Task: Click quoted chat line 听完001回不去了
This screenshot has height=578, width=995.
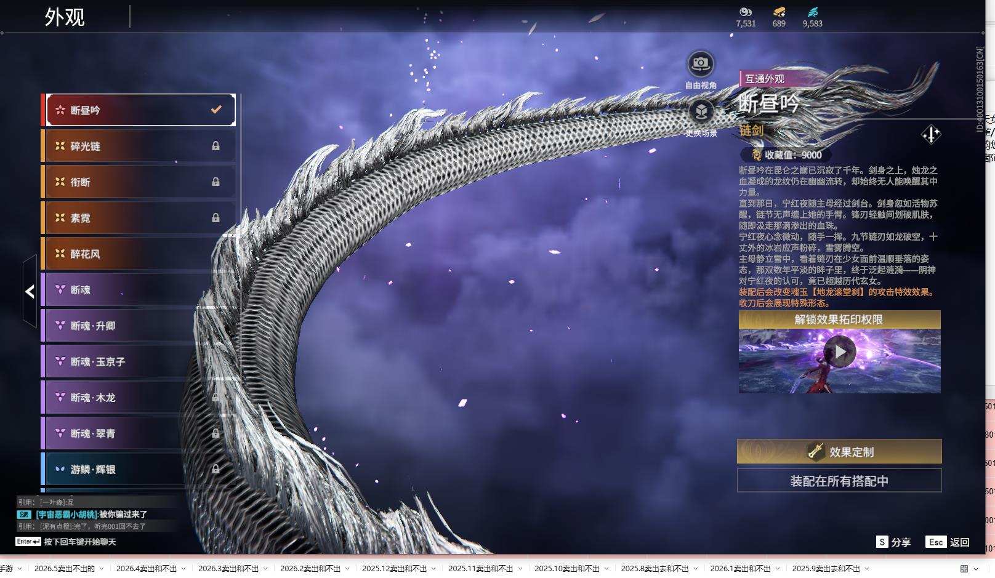Action: pyautogui.click(x=82, y=526)
